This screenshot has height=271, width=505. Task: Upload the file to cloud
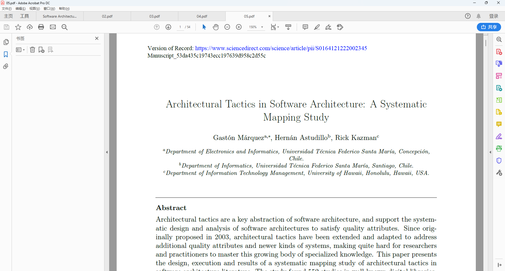30,27
